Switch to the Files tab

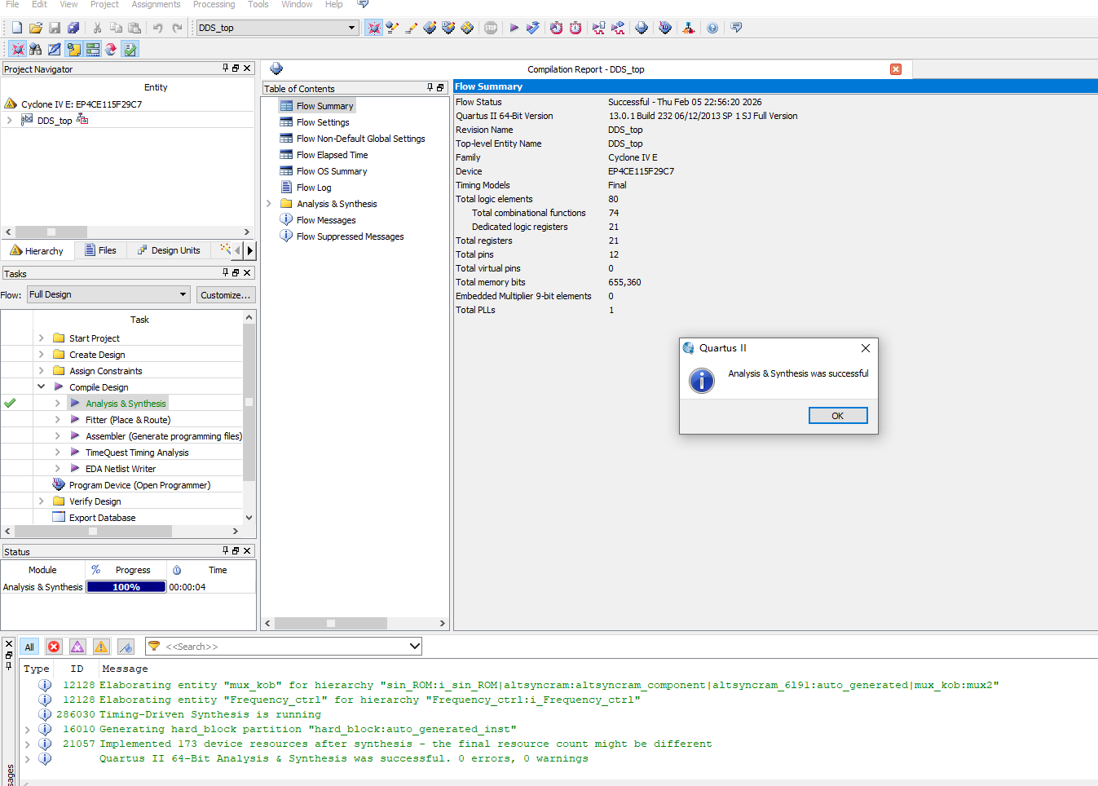tap(100, 250)
